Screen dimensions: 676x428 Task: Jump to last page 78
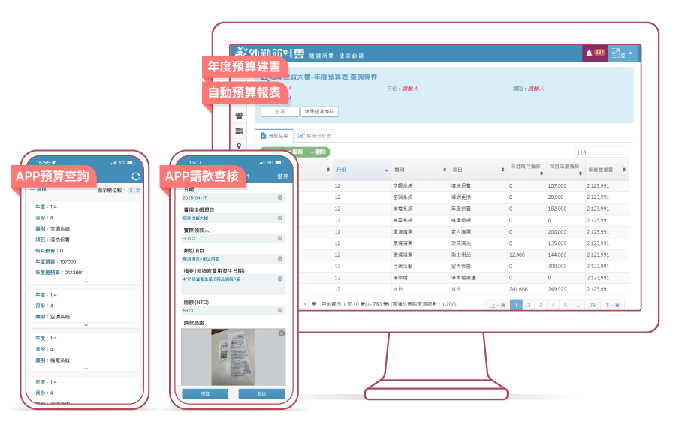tap(593, 305)
